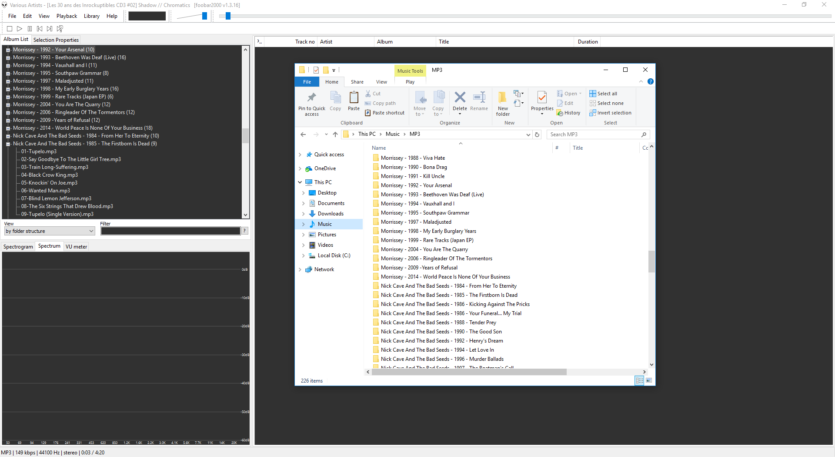This screenshot has width=835, height=457.
Task: Pause the current track
Action: point(30,29)
